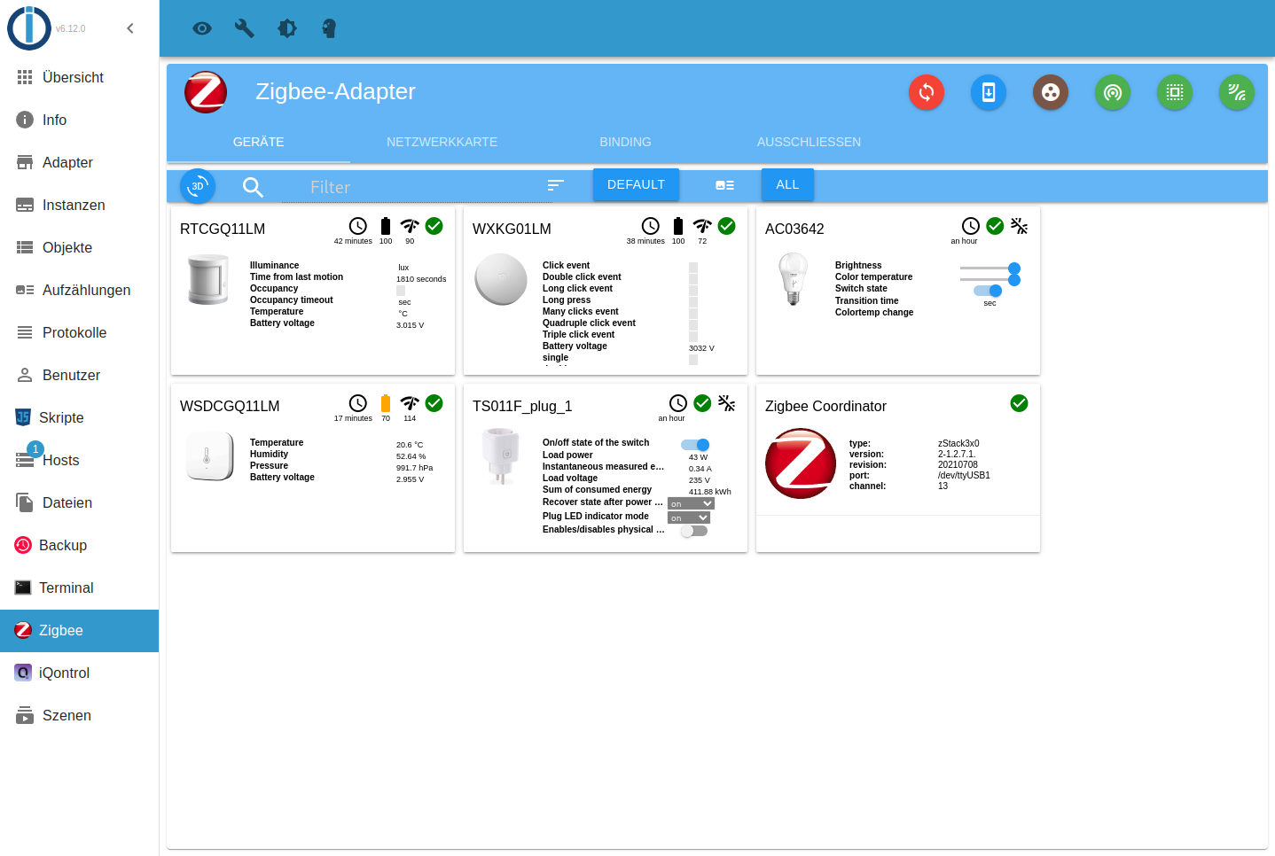Toggle Switch state on AC03642 bulb

(988, 291)
